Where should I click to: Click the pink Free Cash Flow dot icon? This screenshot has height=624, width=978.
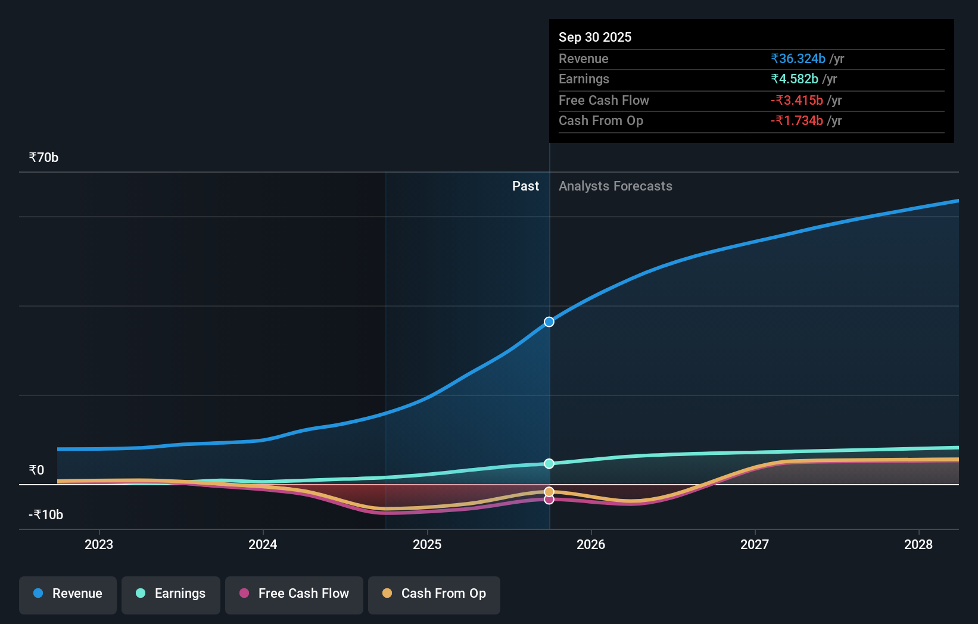click(245, 594)
